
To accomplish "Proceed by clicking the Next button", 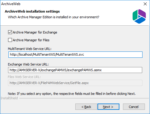I will 108,107.
